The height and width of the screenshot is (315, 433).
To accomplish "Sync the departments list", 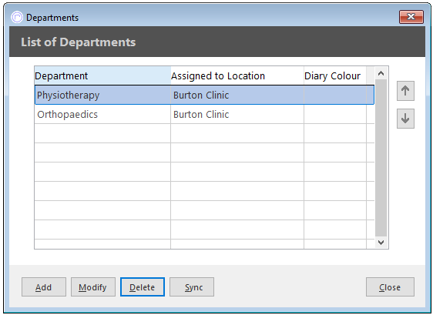I will pos(192,287).
